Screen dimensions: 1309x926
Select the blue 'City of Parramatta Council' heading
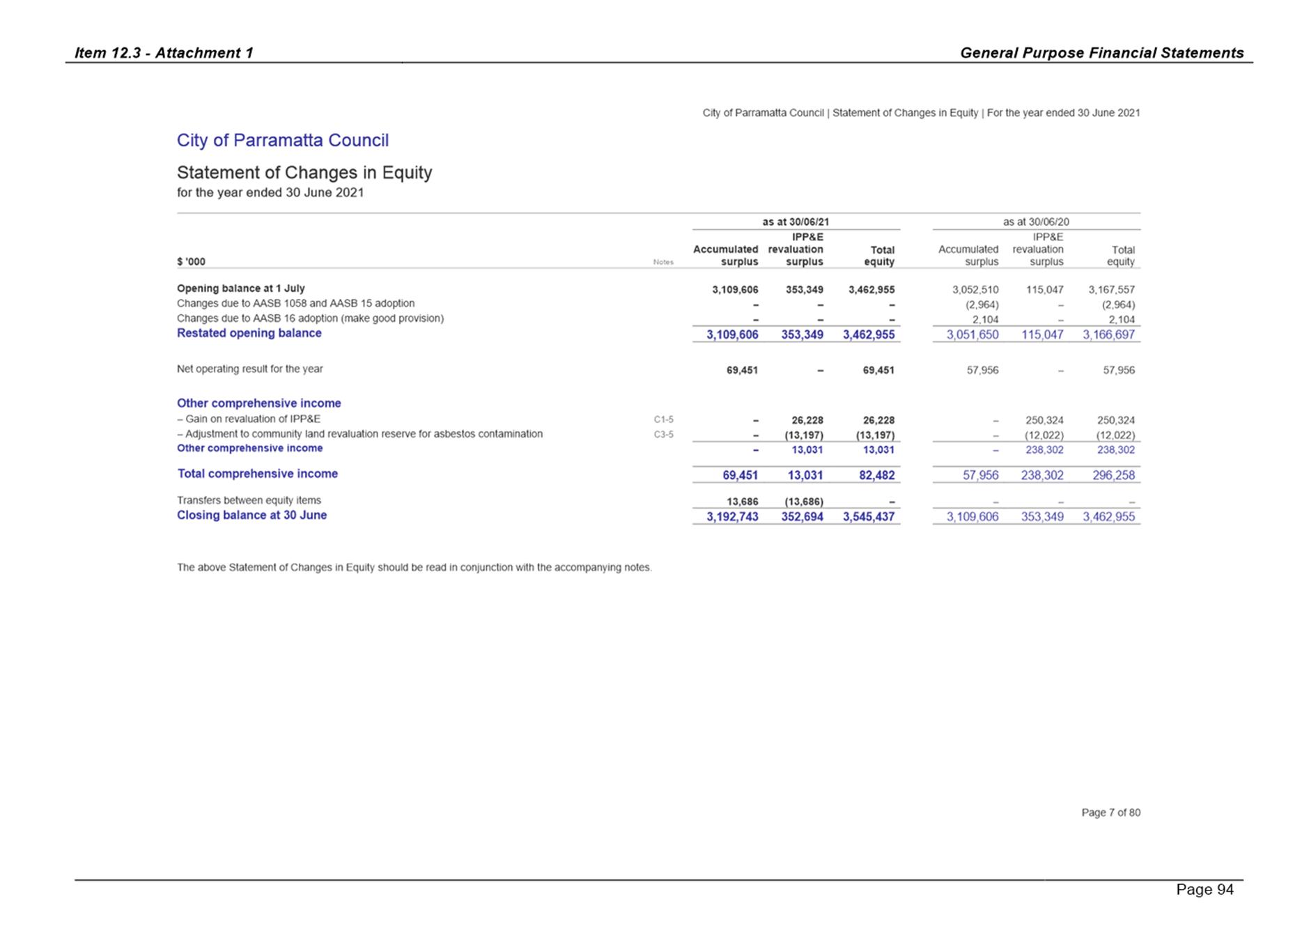coord(283,140)
